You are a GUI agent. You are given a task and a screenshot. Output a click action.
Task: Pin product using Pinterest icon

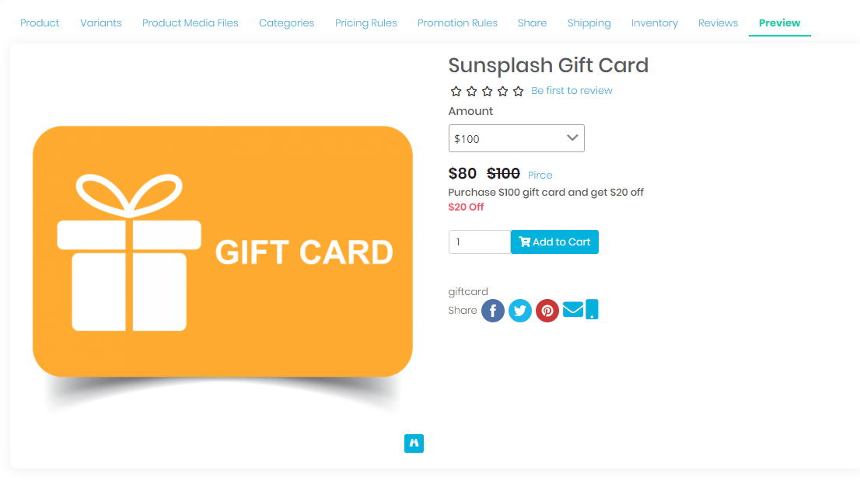pos(547,311)
